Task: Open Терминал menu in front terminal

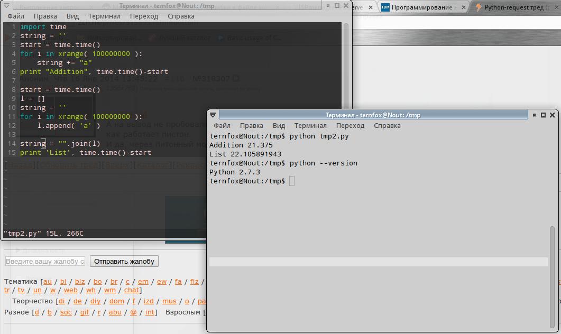Action: 310,126
